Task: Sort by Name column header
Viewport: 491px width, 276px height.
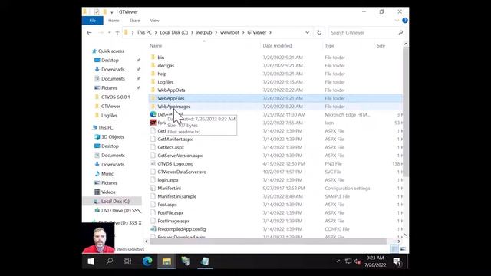Action: (x=156, y=46)
